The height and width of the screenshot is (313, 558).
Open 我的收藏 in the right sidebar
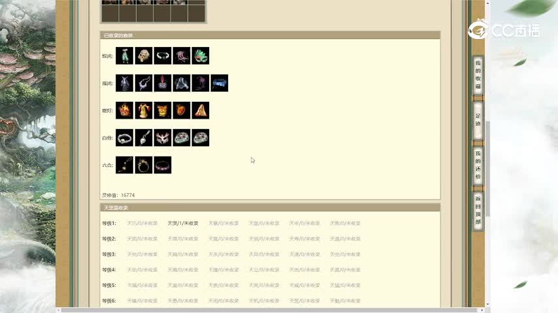pos(478,75)
